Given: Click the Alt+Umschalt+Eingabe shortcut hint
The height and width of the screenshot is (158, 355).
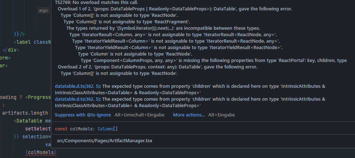Looking at the screenshot, I should tap(139, 115).
